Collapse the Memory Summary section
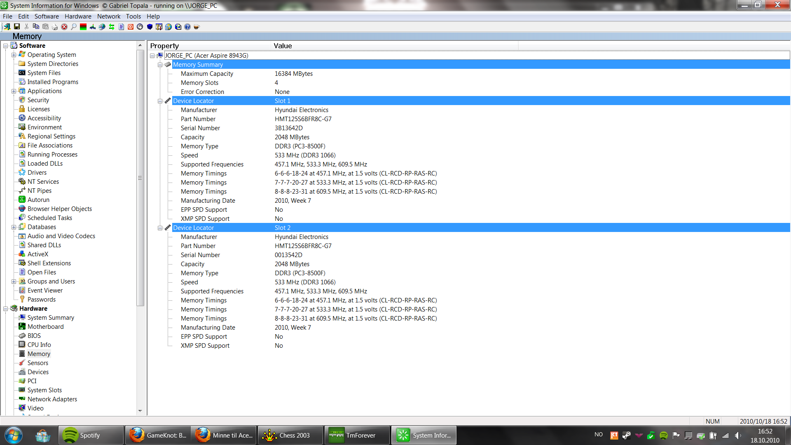 160,65
